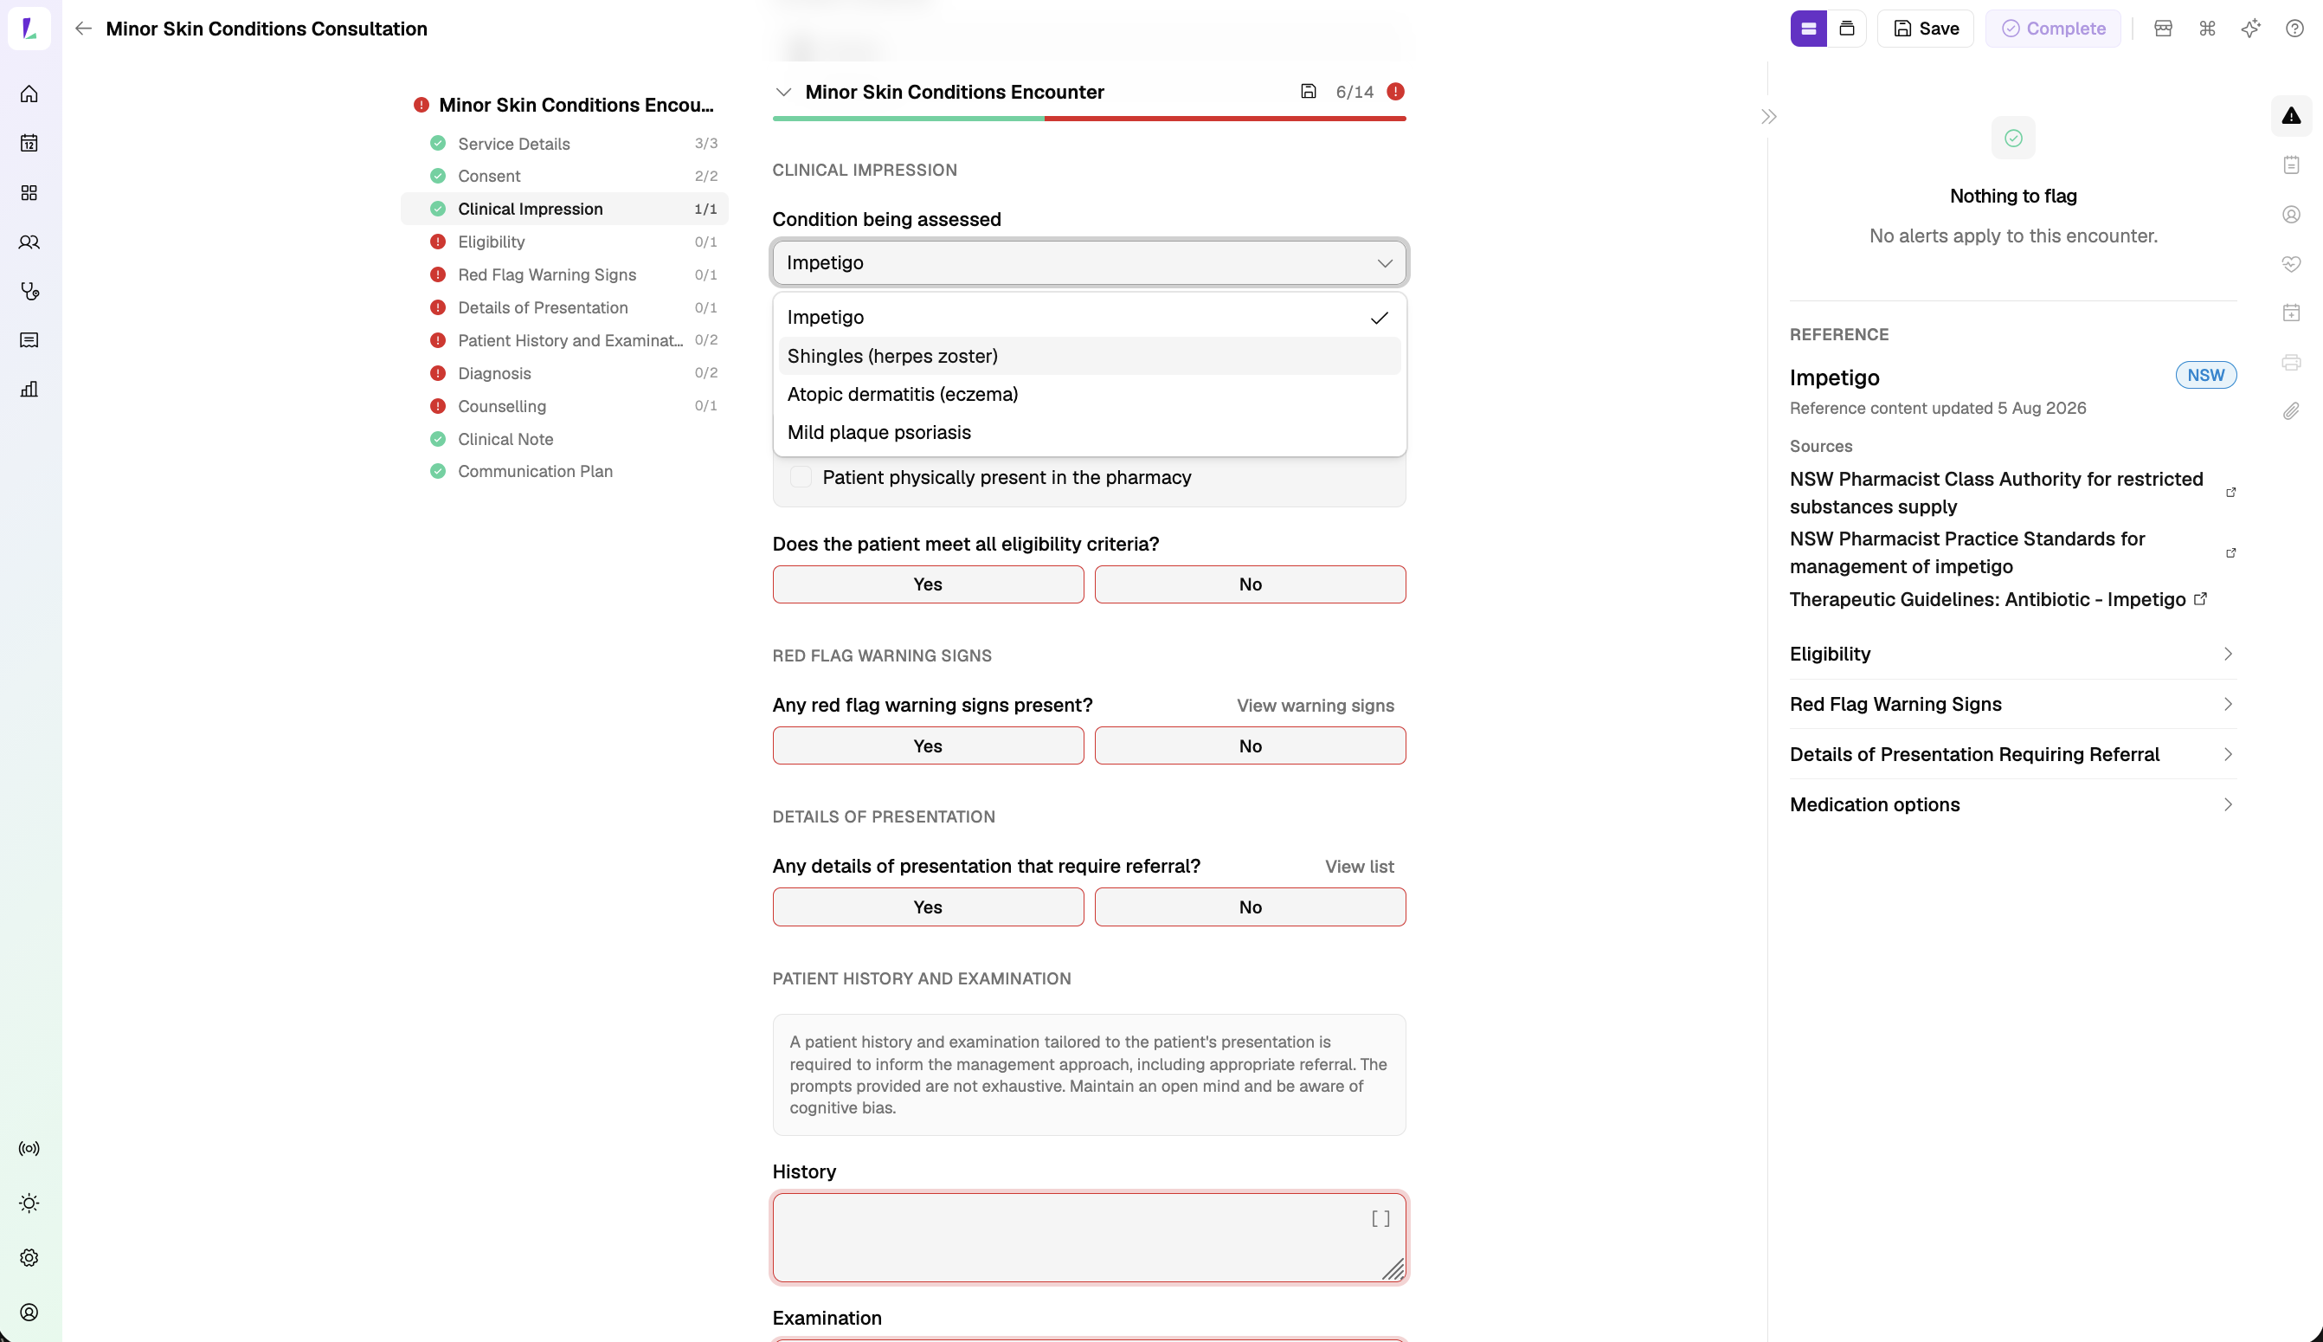Click the Save button

click(1925, 29)
